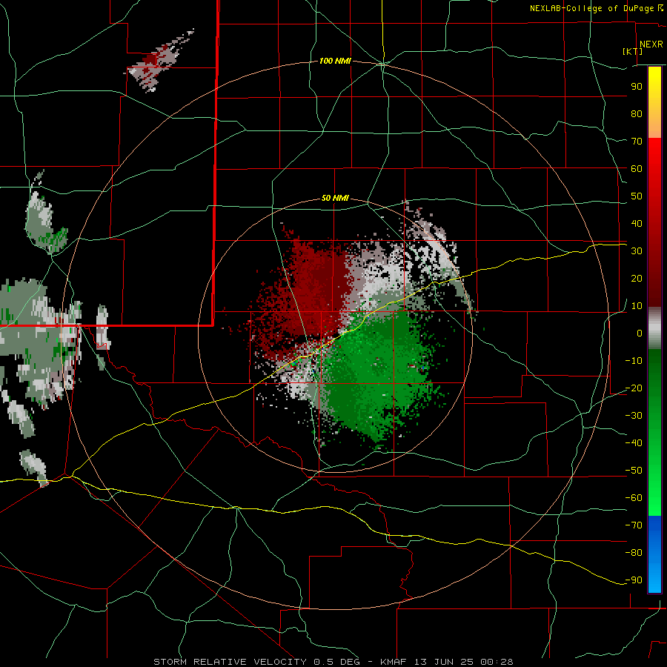667x667 pixels.
Task: Click the large green inbound velocity region
Action: pos(374,374)
